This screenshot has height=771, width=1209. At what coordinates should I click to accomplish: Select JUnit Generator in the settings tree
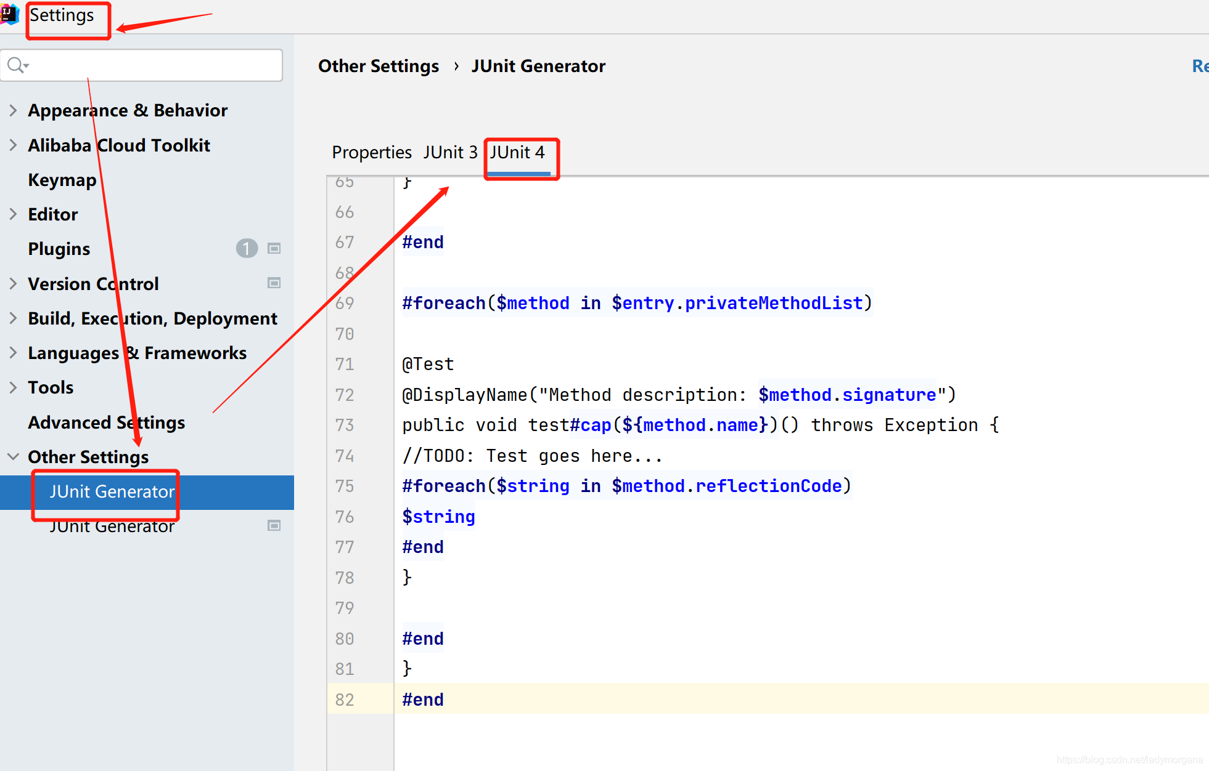[x=112, y=491]
